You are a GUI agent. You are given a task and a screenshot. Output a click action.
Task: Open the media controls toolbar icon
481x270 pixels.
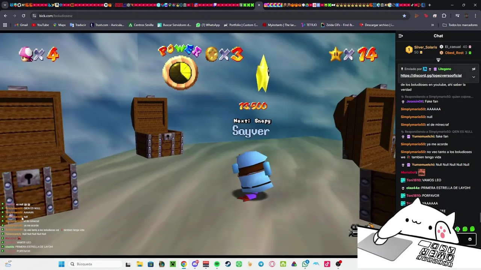point(457,16)
